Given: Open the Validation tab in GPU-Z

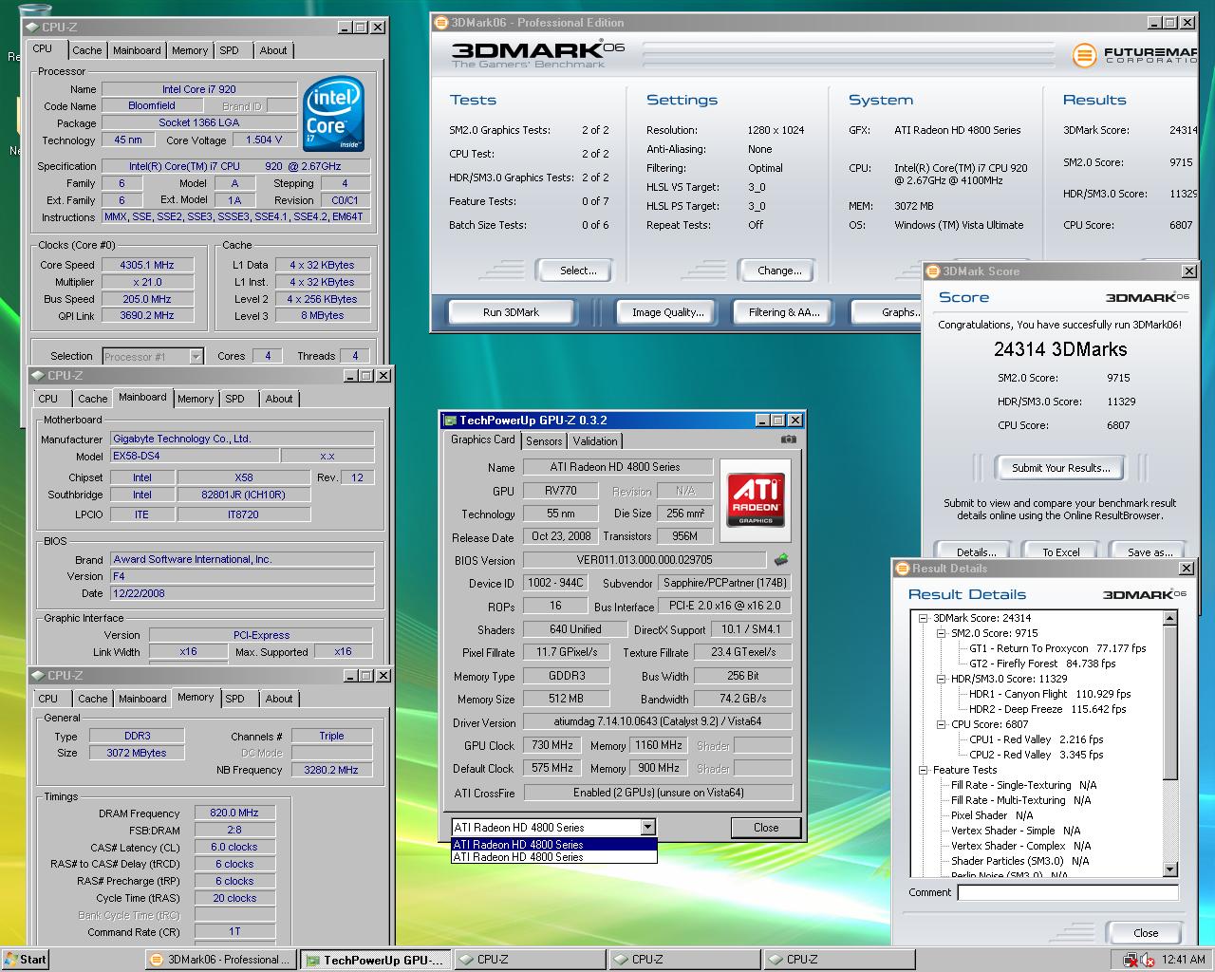Looking at the screenshot, I should pyautogui.click(x=595, y=441).
